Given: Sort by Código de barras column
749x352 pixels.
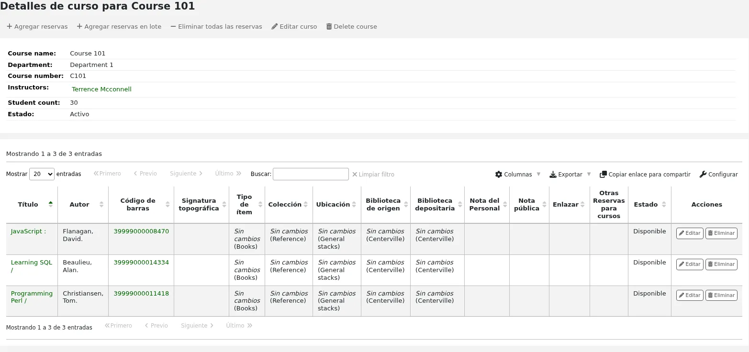Looking at the screenshot, I should [141, 205].
